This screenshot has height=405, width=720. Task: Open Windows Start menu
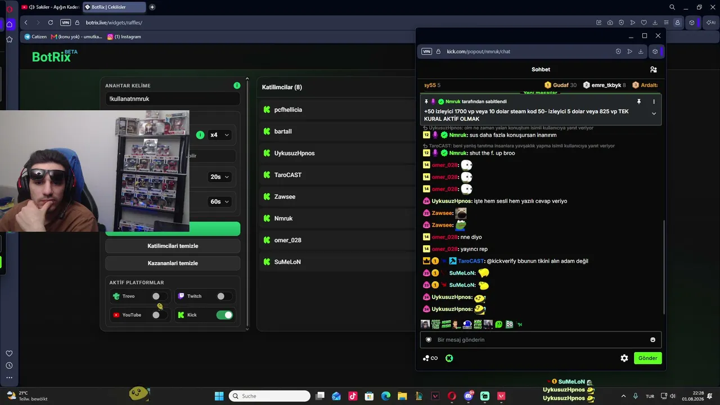(219, 396)
